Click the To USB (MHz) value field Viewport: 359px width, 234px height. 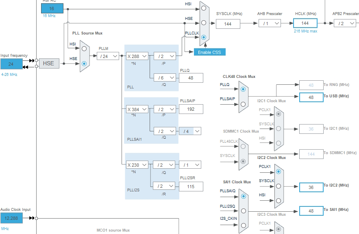pyautogui.click(x=311, y=97)
